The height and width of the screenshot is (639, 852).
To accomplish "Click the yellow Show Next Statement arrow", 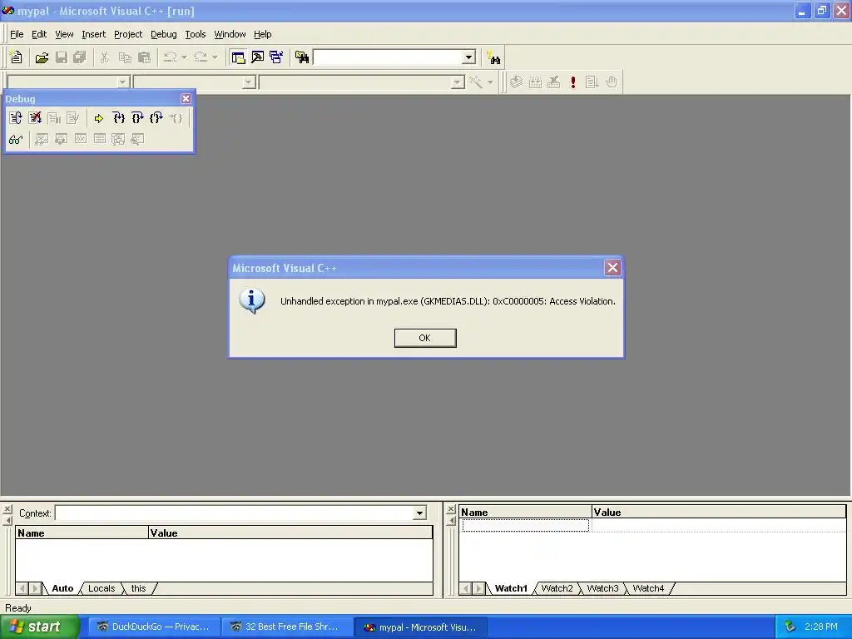I will click(98, 118).
